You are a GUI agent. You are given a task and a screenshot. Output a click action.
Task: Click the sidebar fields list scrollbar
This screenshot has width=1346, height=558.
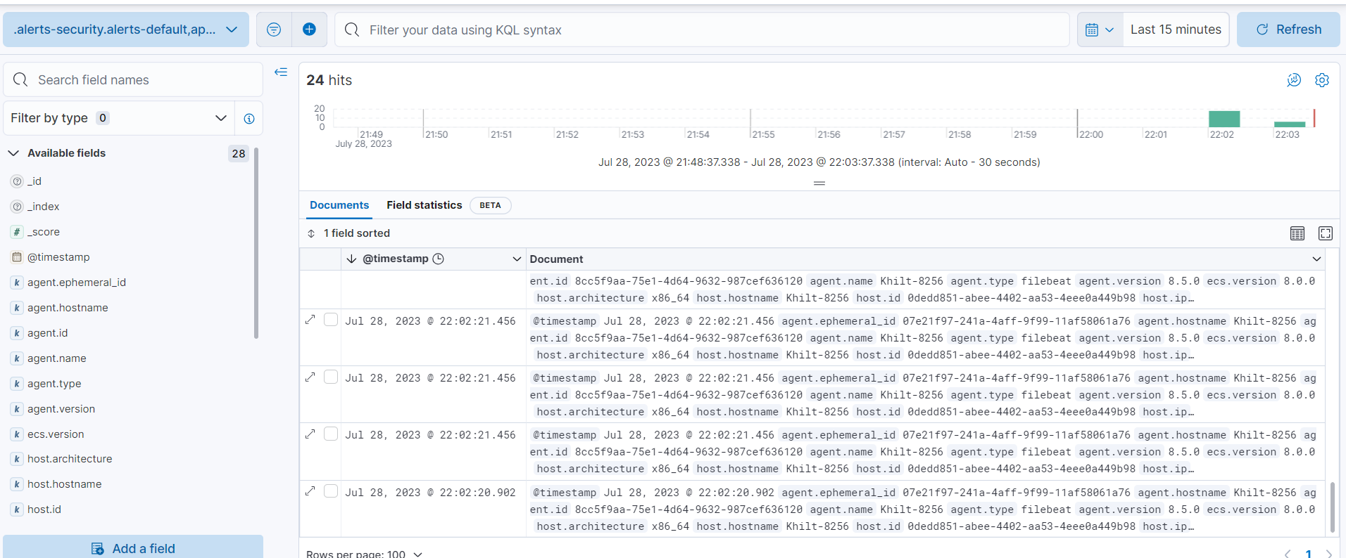coord(256,242)
